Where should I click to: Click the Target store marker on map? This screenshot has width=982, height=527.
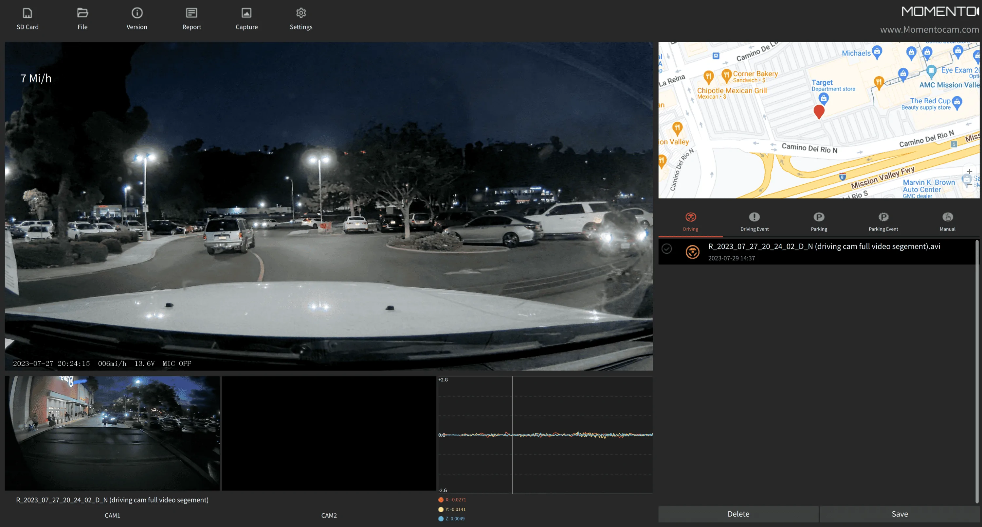(824, 99)
